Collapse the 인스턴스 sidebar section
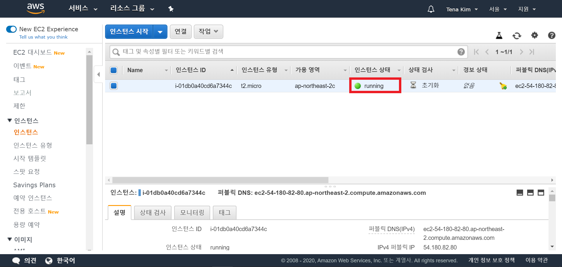 tap(10, 120)
